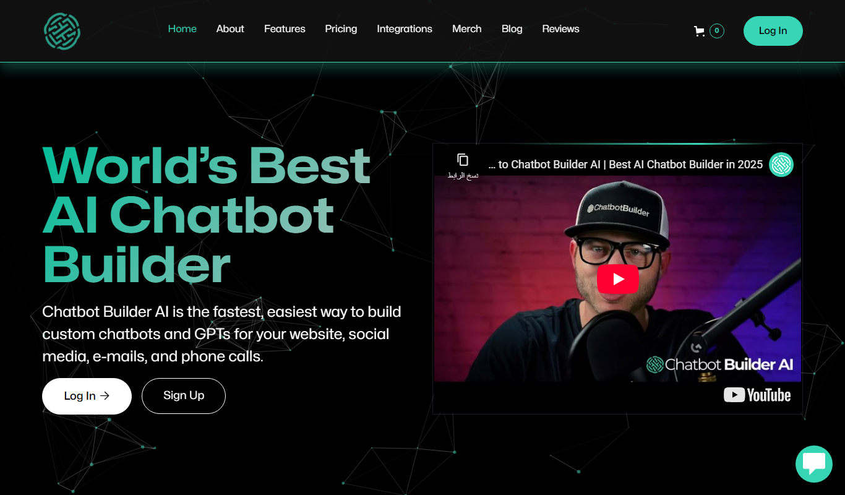Image resolution: width=845 pixels, height=495 pixels.
Task: Click the Sign Up button
Action: point(184,396)
